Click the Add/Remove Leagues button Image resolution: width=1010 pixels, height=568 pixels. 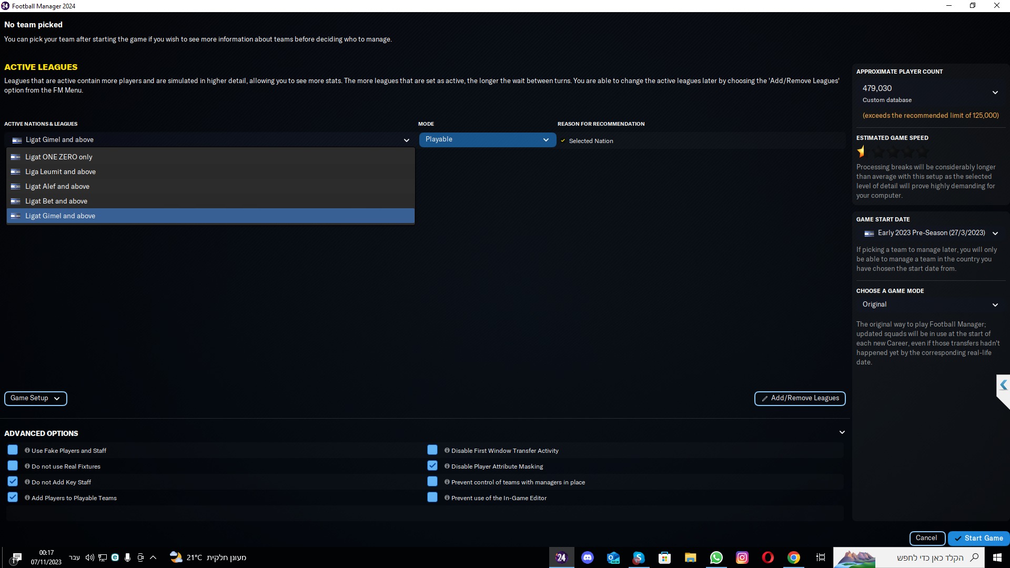[x=800, y=398]
